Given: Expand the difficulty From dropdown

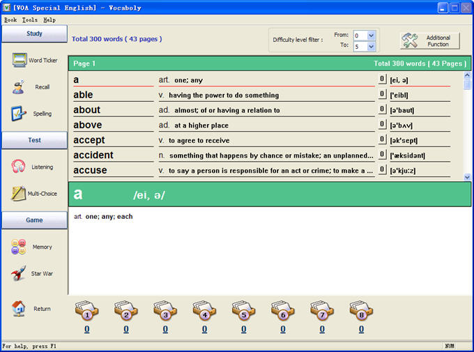Looking at the screenshot, I should 372,36.
